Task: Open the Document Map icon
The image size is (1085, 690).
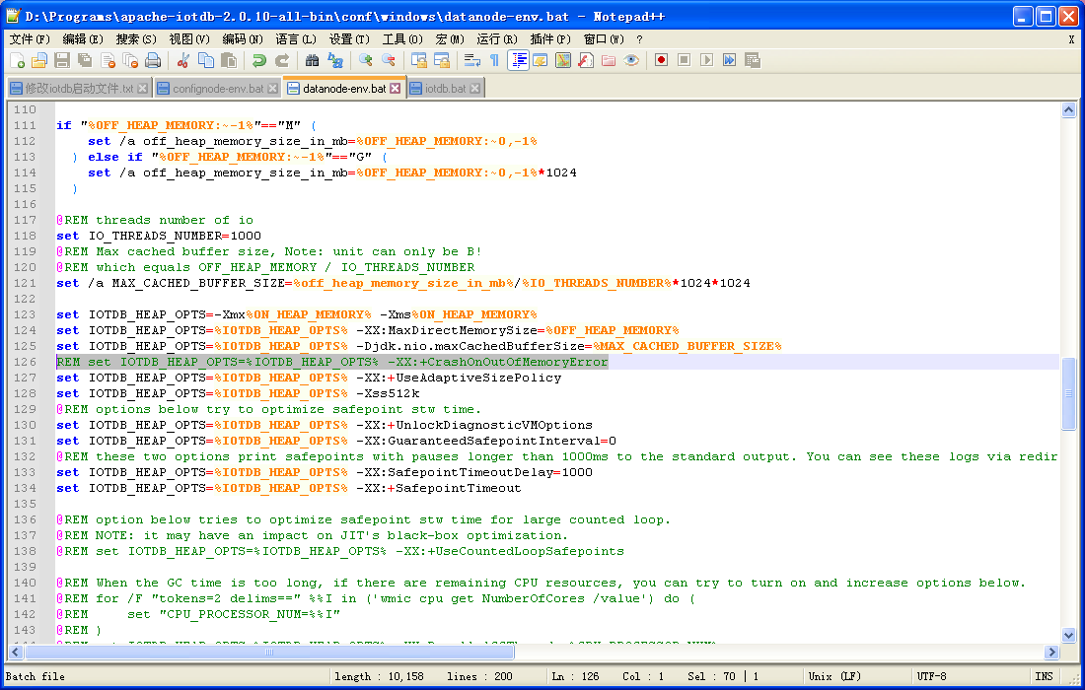Action: 562,61
